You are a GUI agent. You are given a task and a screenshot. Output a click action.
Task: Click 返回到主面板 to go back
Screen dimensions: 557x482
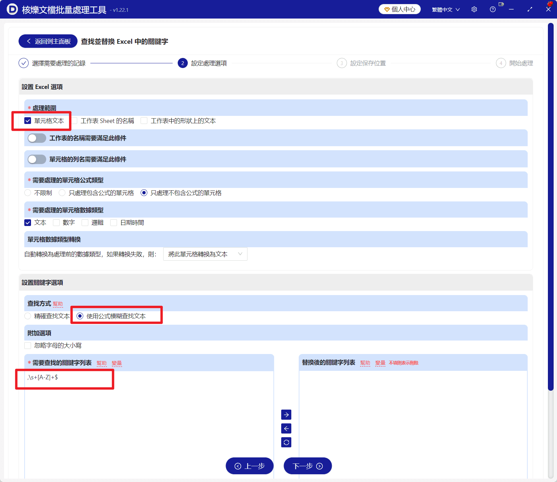48,41
